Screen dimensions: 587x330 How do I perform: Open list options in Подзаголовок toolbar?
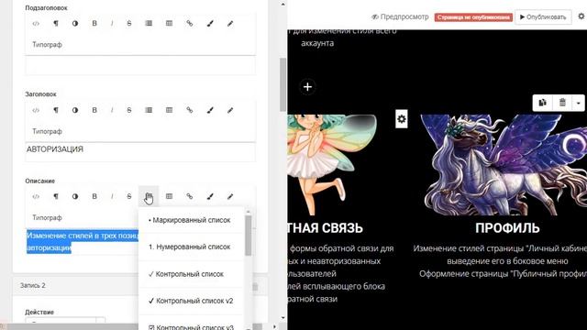click(149, 24)
